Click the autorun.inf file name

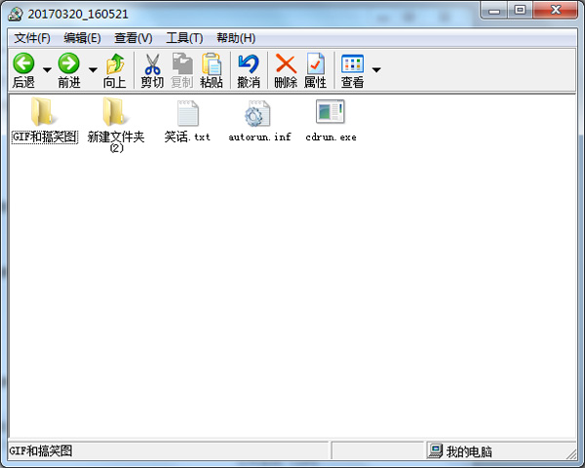coord(259,136)
